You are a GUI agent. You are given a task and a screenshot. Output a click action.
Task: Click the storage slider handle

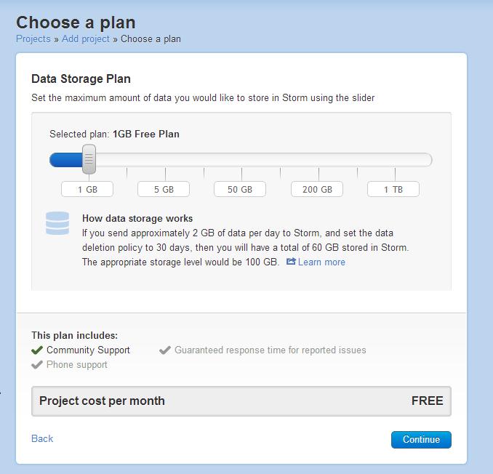[x=89, y=159]
